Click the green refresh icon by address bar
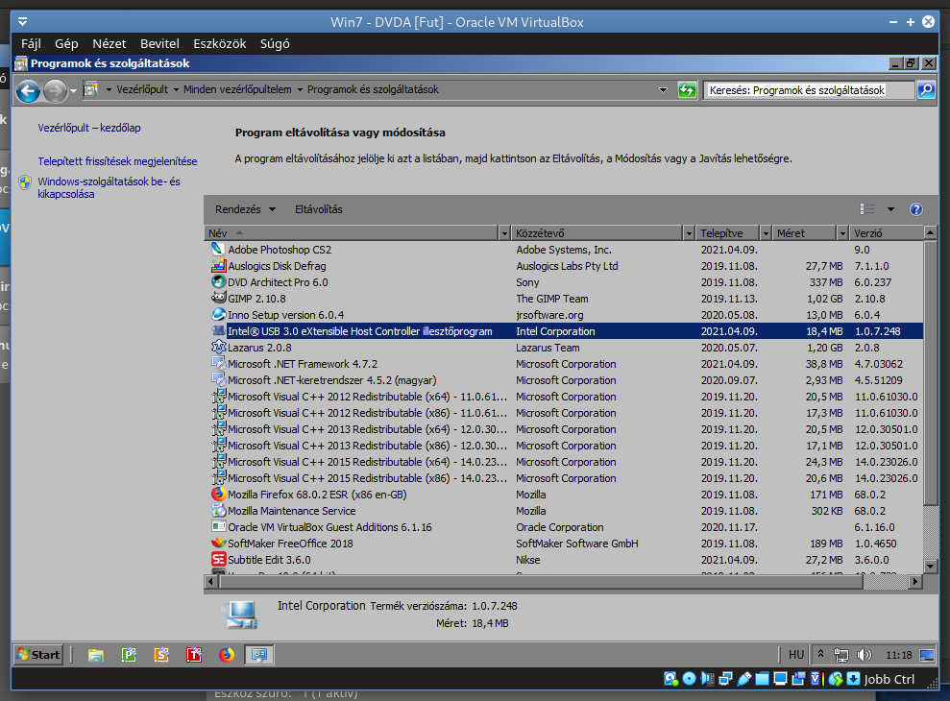Viewport: 950px width, 701px height. [687, 90]
